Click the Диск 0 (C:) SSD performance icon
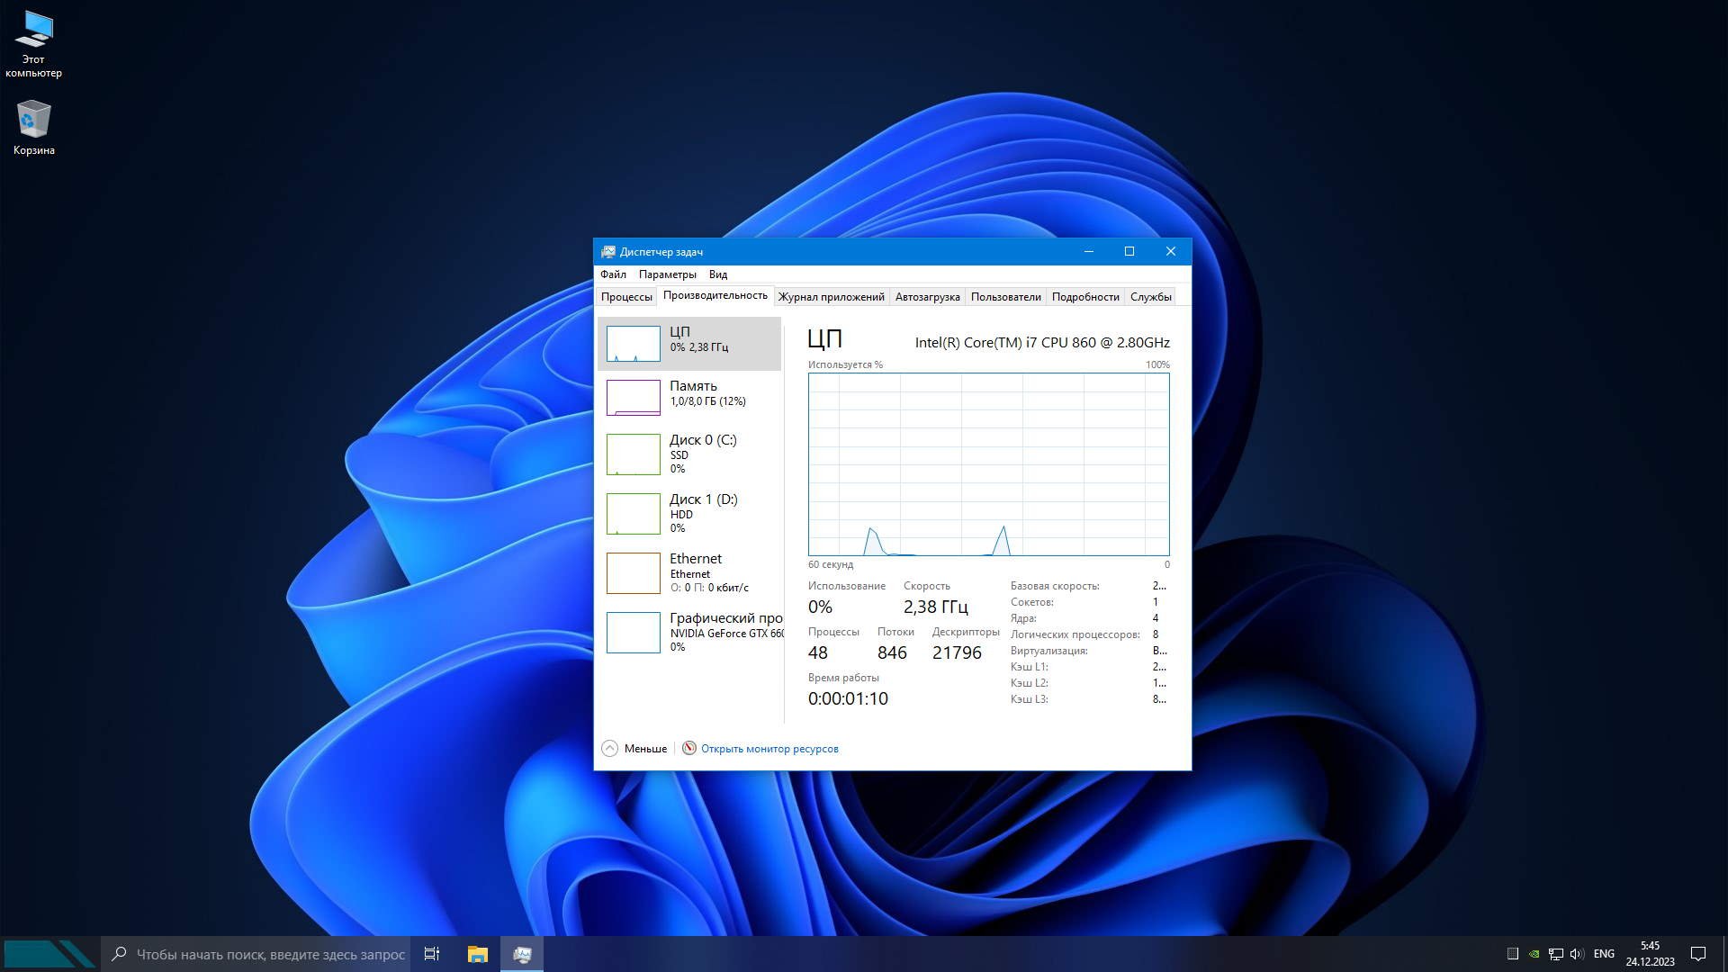The image size is (1728, 972). (x=633, y=454)
